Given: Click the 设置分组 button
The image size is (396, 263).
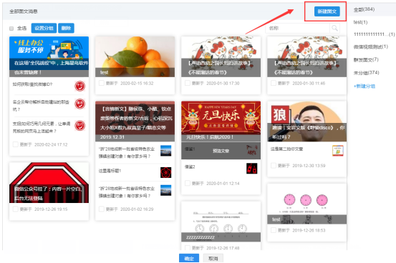Looking at the screenshot, I should coord(44,28).
